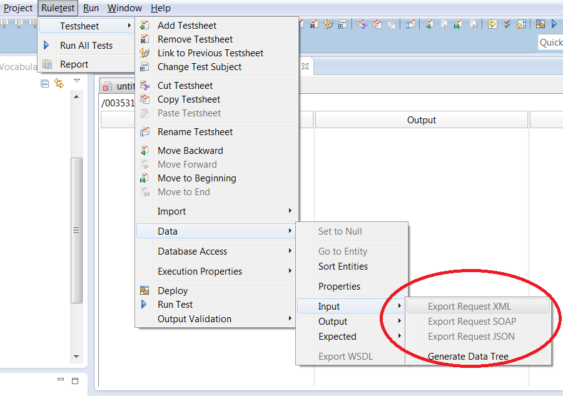Click the Link to Previous Testsheet toolbar icon
This screenshot has height=396, width=563.
pyautogui.click(x=328, y=24)
